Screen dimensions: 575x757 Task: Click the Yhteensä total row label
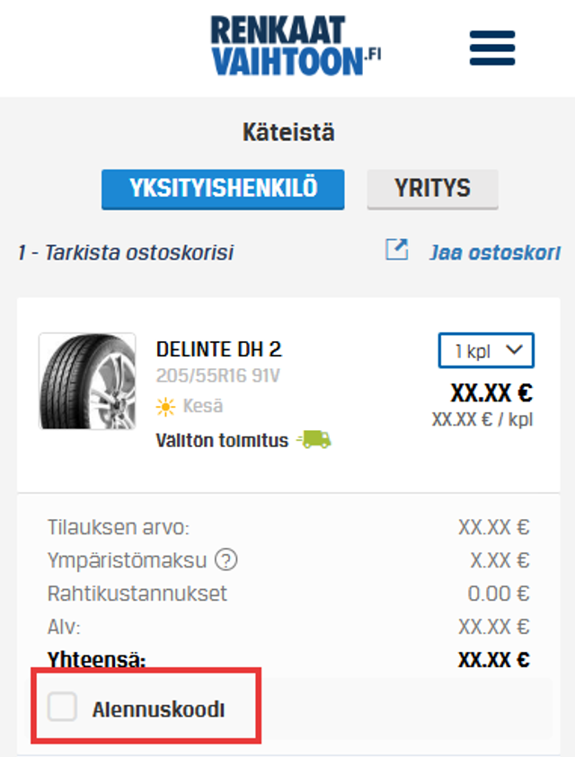point(96,660)
